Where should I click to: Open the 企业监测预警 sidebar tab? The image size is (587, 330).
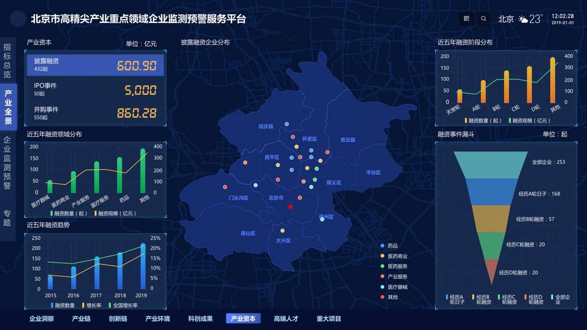click(7, 163)
